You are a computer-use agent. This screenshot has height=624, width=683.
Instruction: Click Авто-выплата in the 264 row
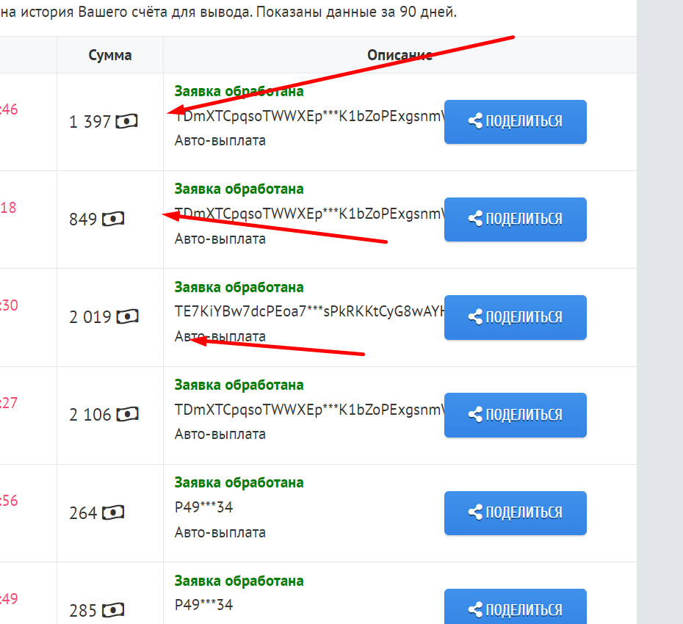click(x=220, y=532)
